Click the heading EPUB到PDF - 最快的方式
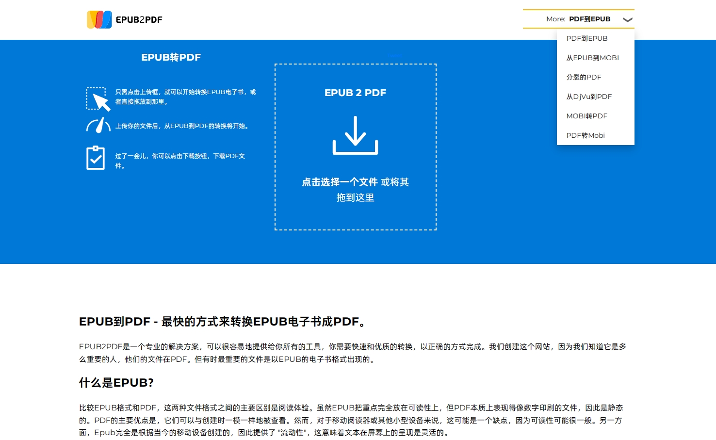The width and height of the screenshot is (716, 440). [x=224, y=322]
